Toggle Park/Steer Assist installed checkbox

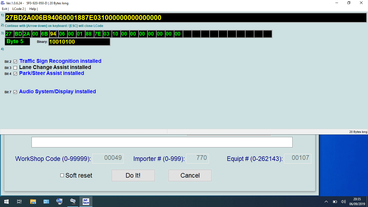click(15, 74)
